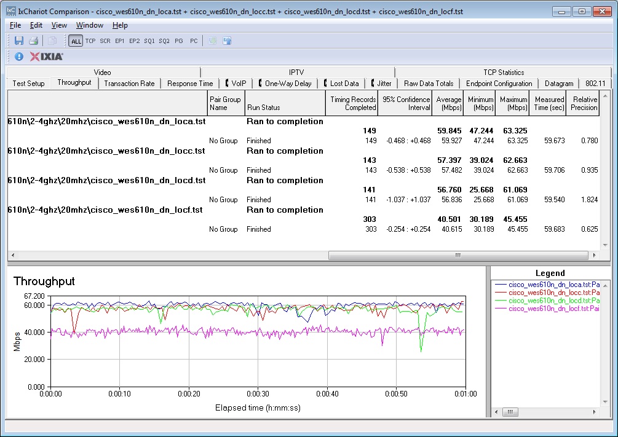This screenshot has height=437, width=618.
Task: Select the green locd.tst legend entry
Action: click(x=547, y=301)
